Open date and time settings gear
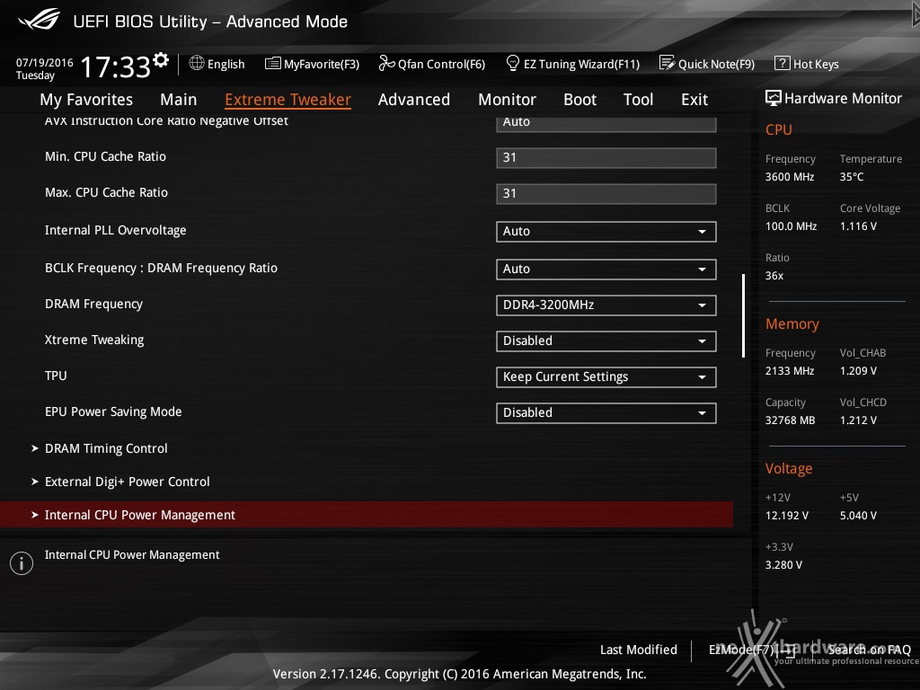This screenshot has width=920, height=690. pyautogui.click(x=161, y=59)
